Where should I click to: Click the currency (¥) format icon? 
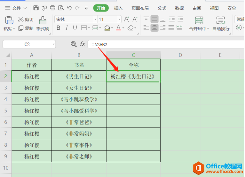point(239,28)
